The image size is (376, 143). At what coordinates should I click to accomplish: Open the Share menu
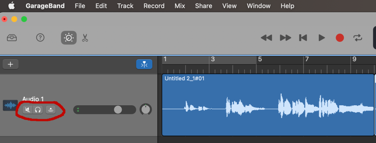click(x=204, y=6)
